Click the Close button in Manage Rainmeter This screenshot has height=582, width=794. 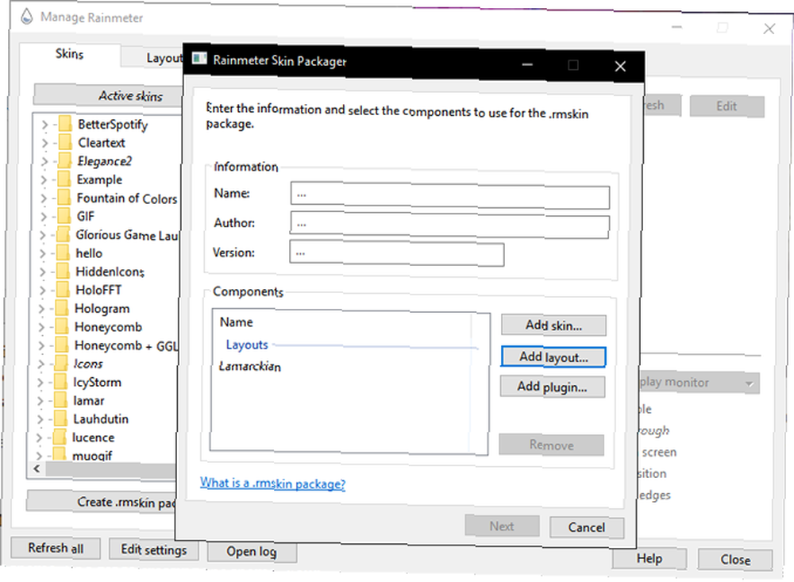pyautogui.click(x=735, y=559)
